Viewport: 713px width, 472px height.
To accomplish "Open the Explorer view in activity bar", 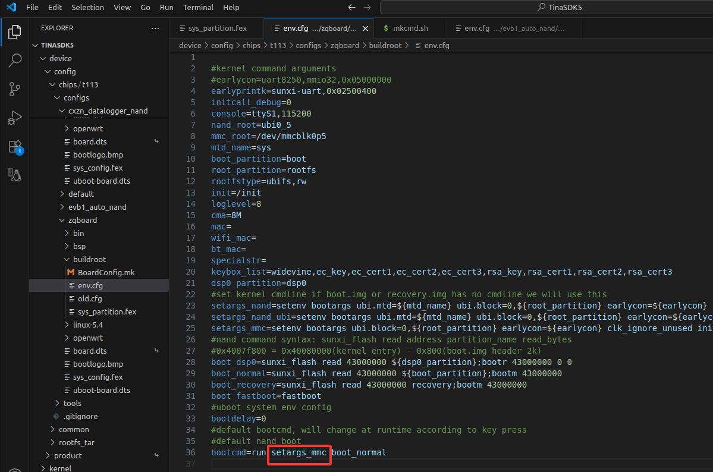I will pyautogui.click(x=15, y=32).
